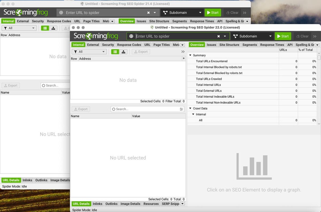Open the Inlinks tab in 21.4 window
321x212 pixels.
coord(27,180)
